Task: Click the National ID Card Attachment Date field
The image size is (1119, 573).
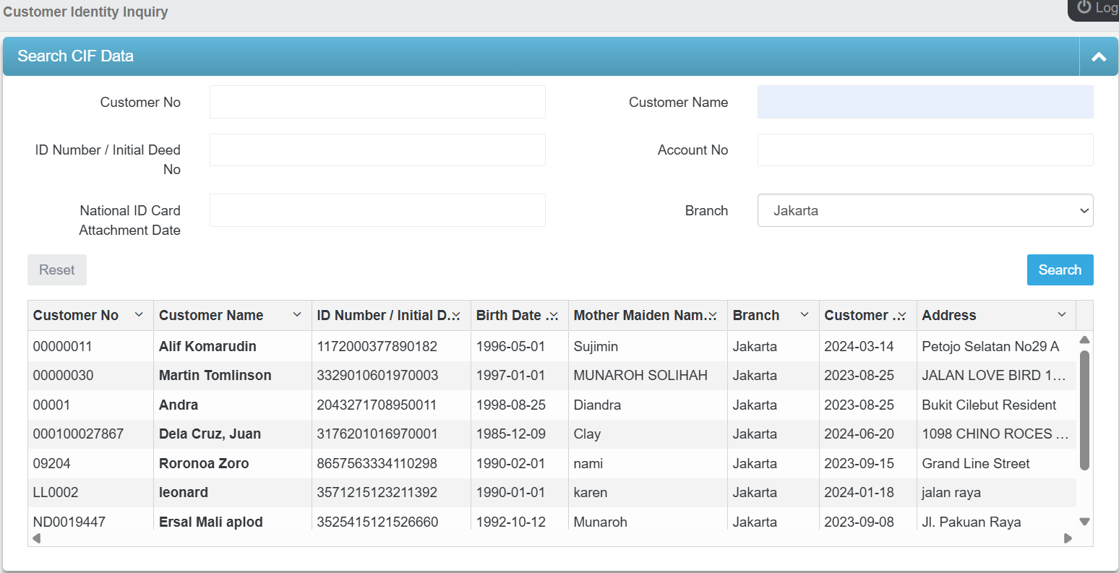Action: (x=377, y=210)
